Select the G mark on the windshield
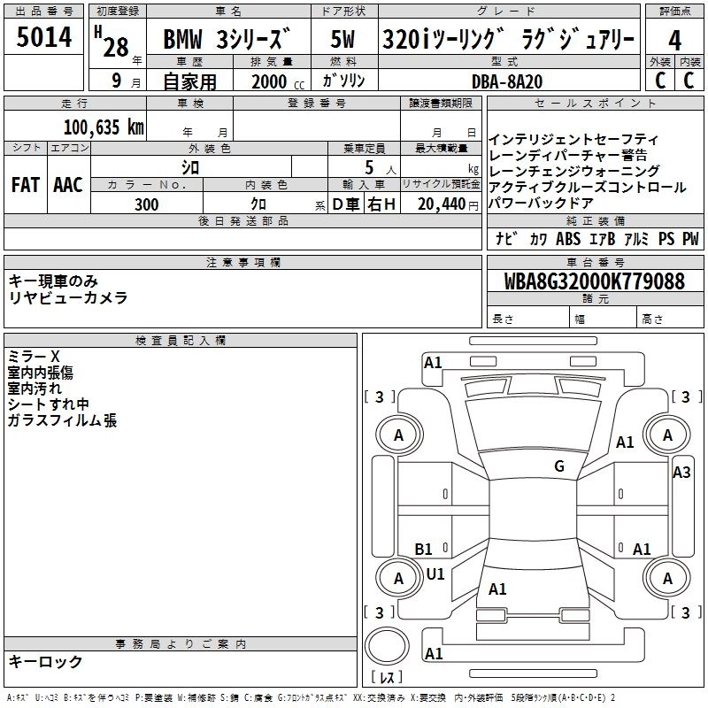 (x=559, y=466)
